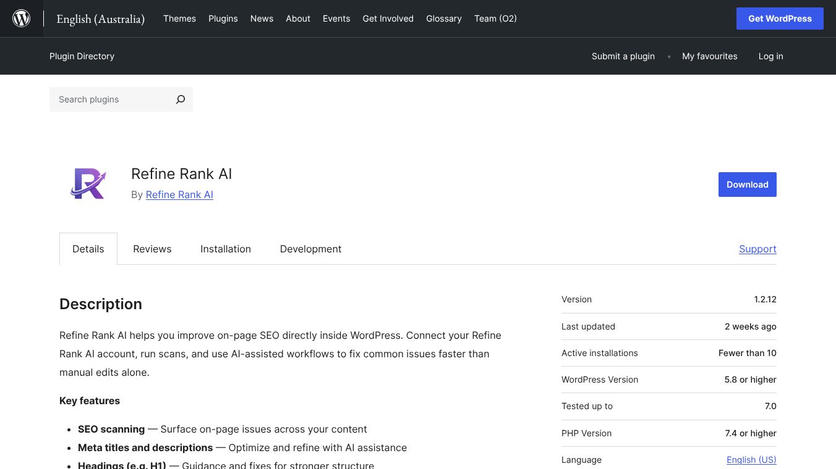
Task: Select the Details tab
Action: (88, 249)
